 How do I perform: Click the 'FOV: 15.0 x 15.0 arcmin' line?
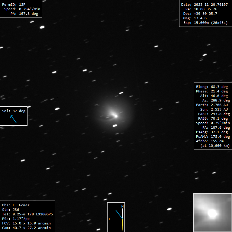(26, 223)
